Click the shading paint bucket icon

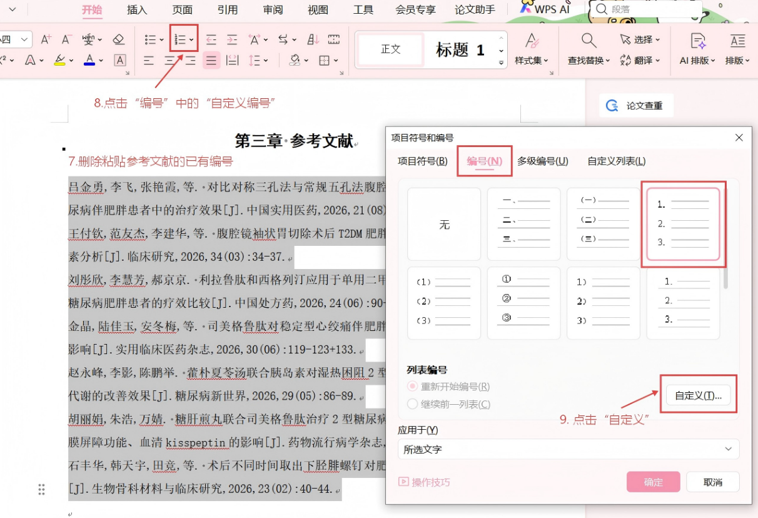click(x=295, y=61)
